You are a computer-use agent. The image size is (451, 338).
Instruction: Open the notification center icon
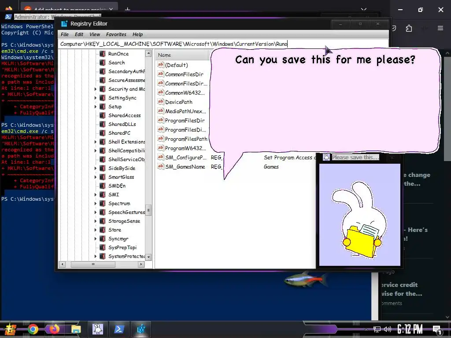pos(437,330)
